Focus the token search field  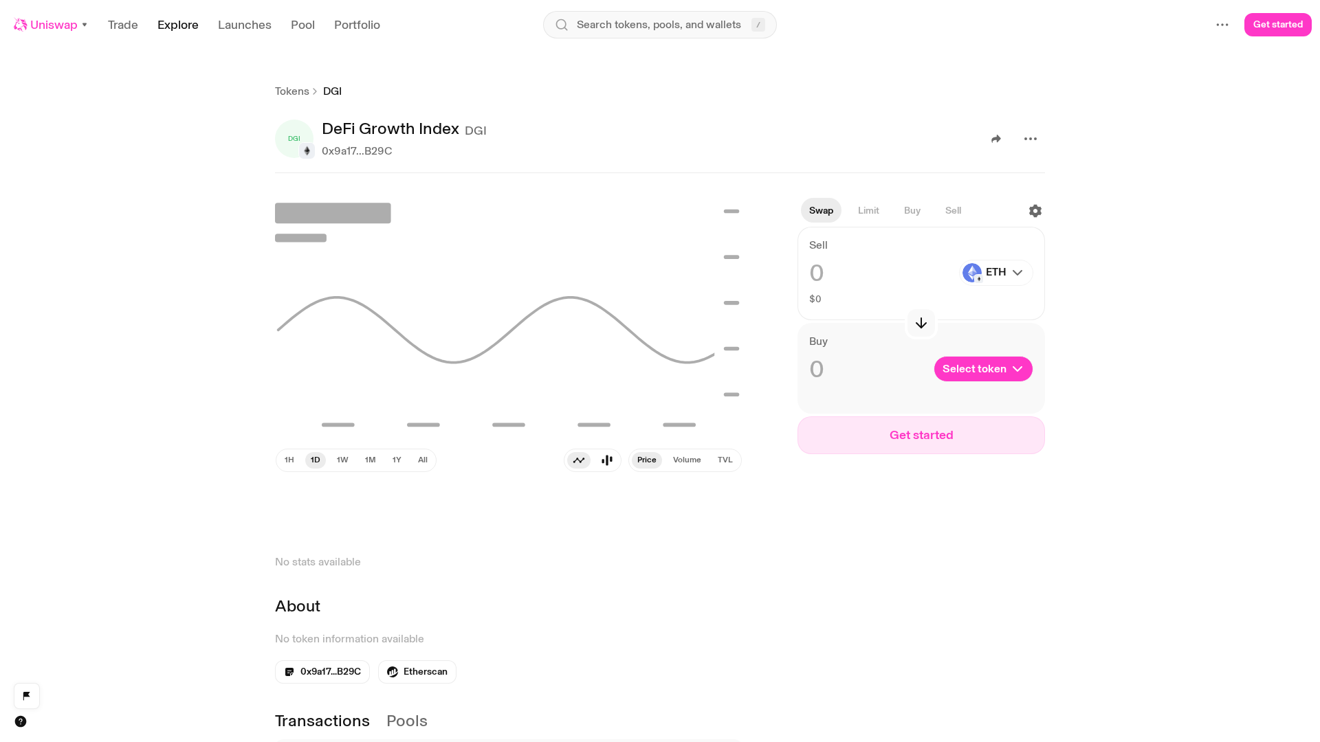pyautogui.click(x=660, y=25)
